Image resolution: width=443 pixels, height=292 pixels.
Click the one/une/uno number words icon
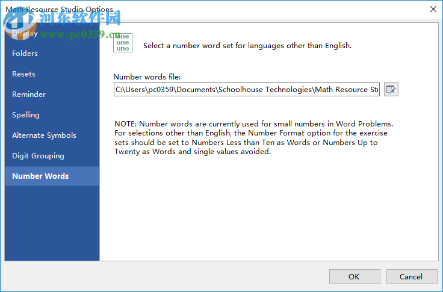coord(123,43)
